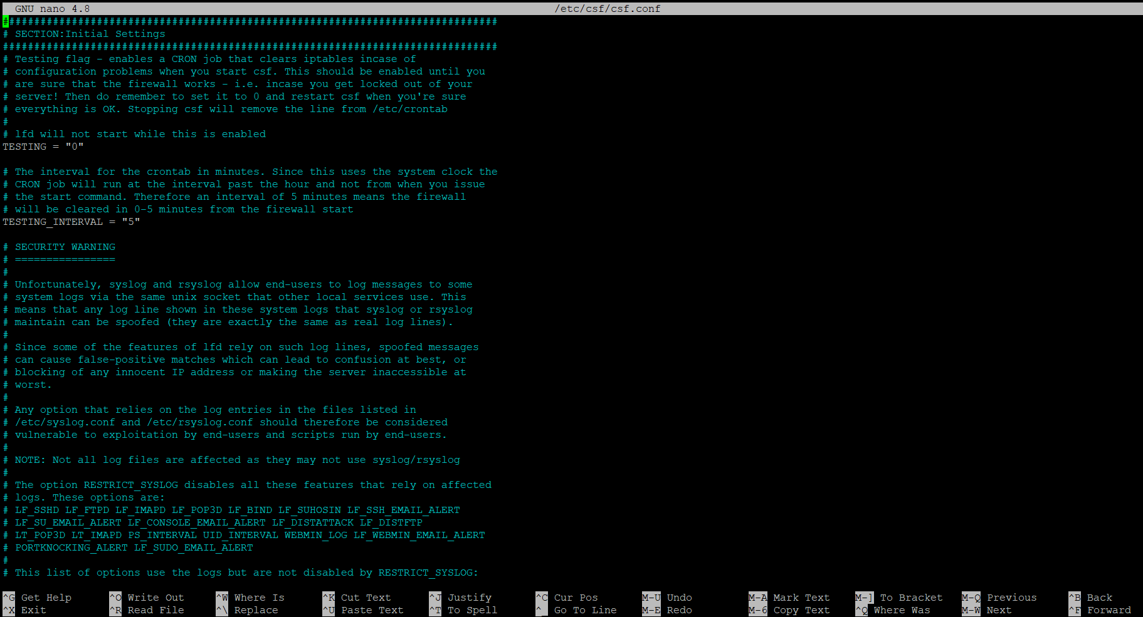1143x617 pixels.
Task: Click Go To Line shortcut
Action: click(x=585, y=610)
